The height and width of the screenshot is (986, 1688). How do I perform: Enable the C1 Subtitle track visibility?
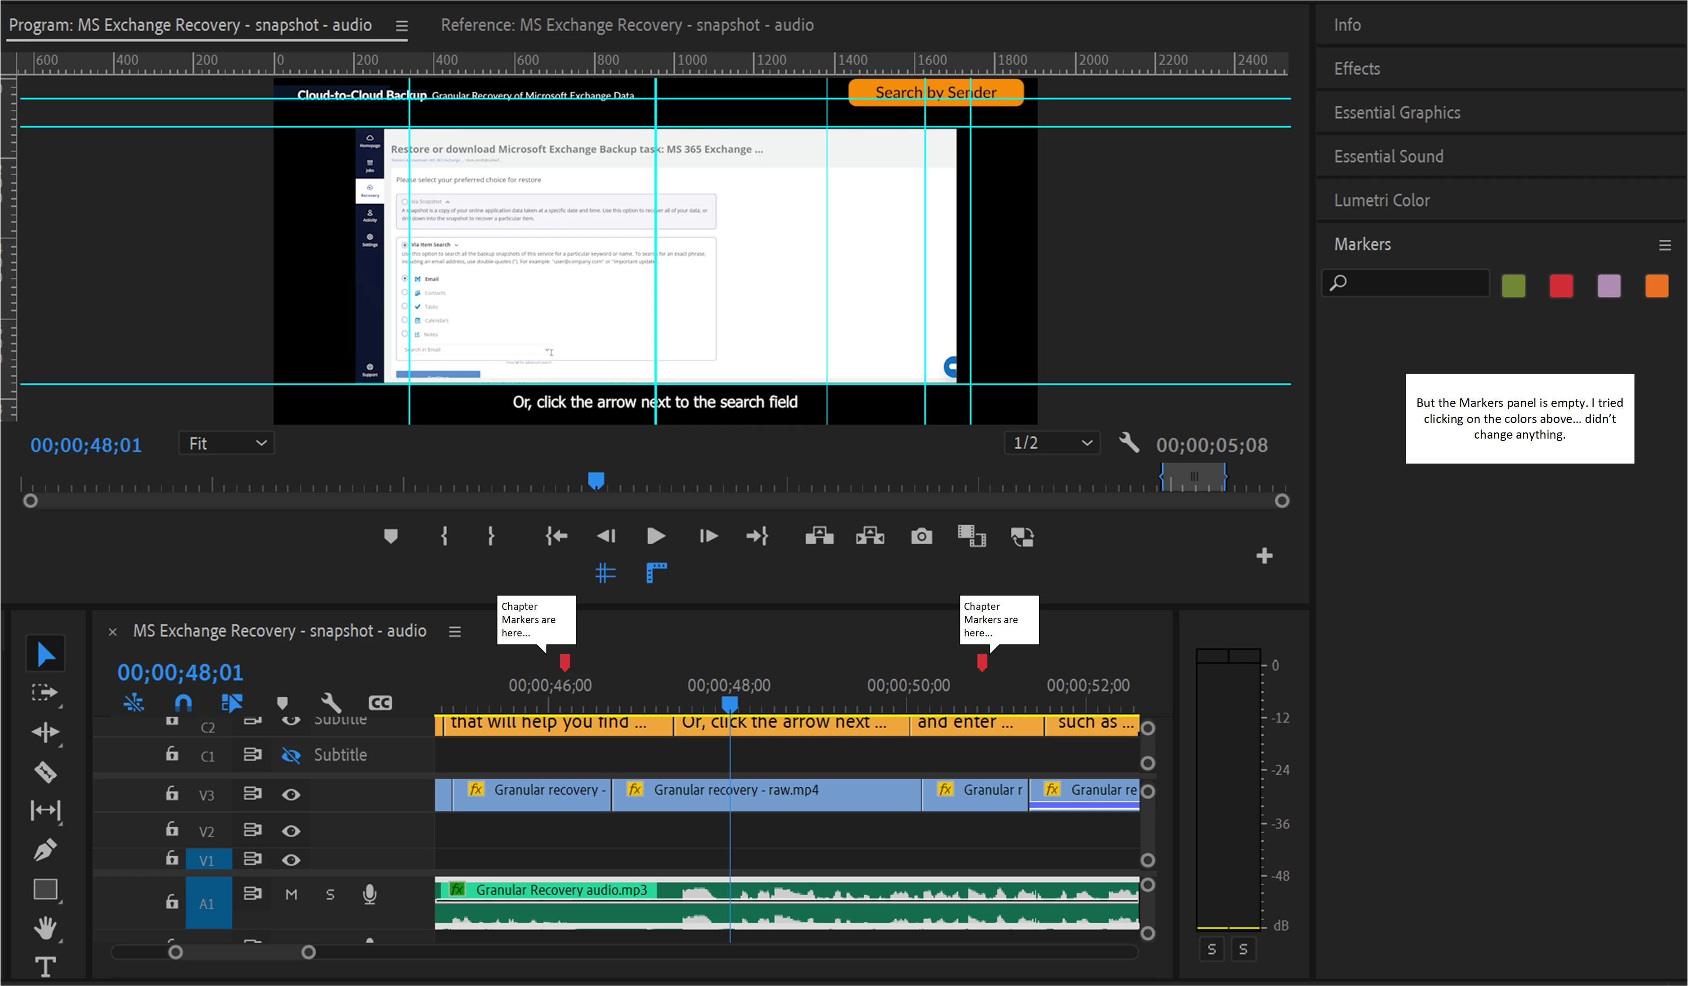pyautogui.click(x=291, y=756)
